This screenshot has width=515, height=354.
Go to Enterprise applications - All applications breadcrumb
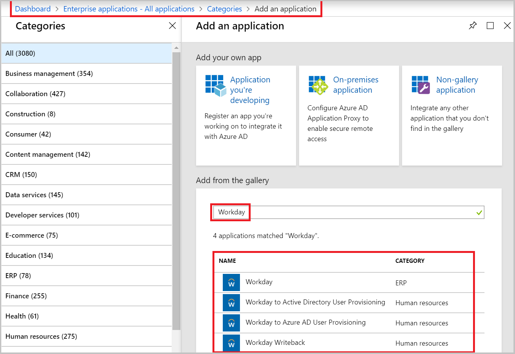pos(129,9)
